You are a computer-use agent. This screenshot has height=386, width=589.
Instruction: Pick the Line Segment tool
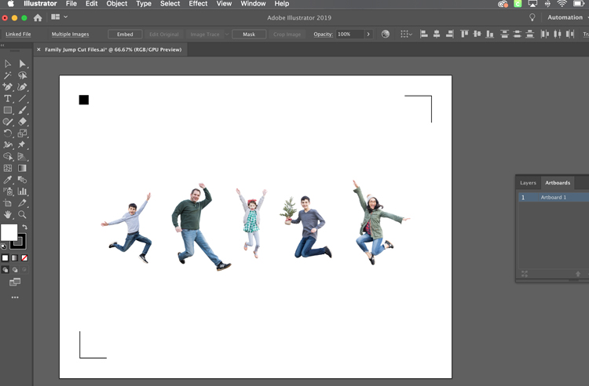22,99
